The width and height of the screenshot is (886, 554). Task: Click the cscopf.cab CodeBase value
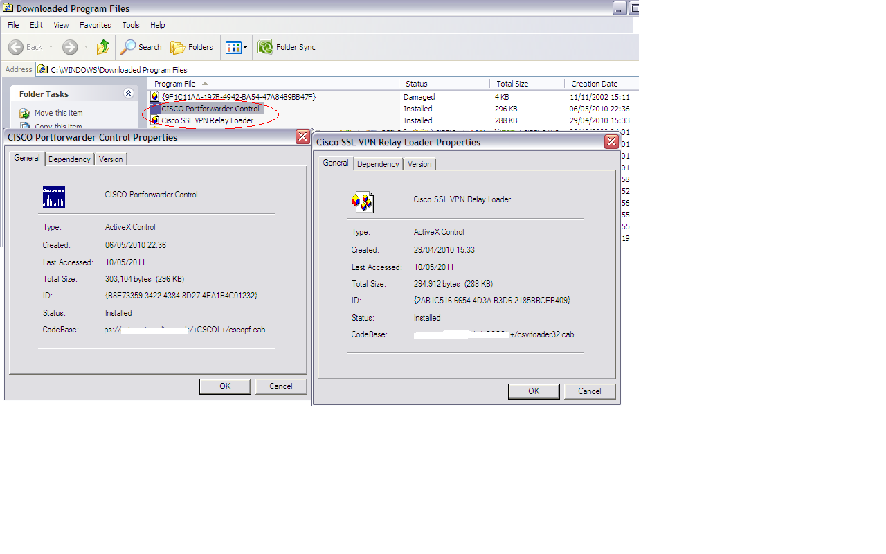coord(185,330)
